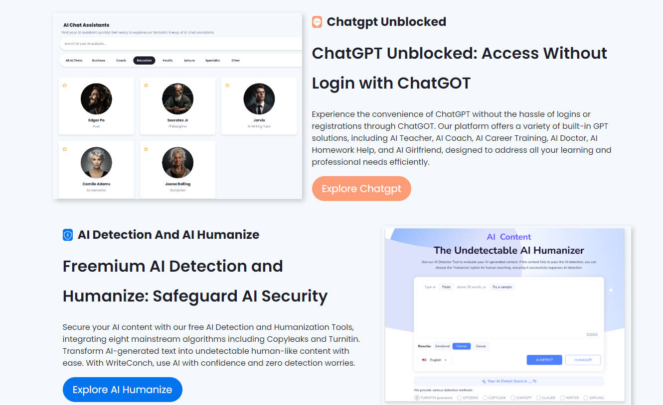The width and height of the screenshot is (663, 405).
Task: Click the star on Joana Rolling card
Action: click(146, 149)
